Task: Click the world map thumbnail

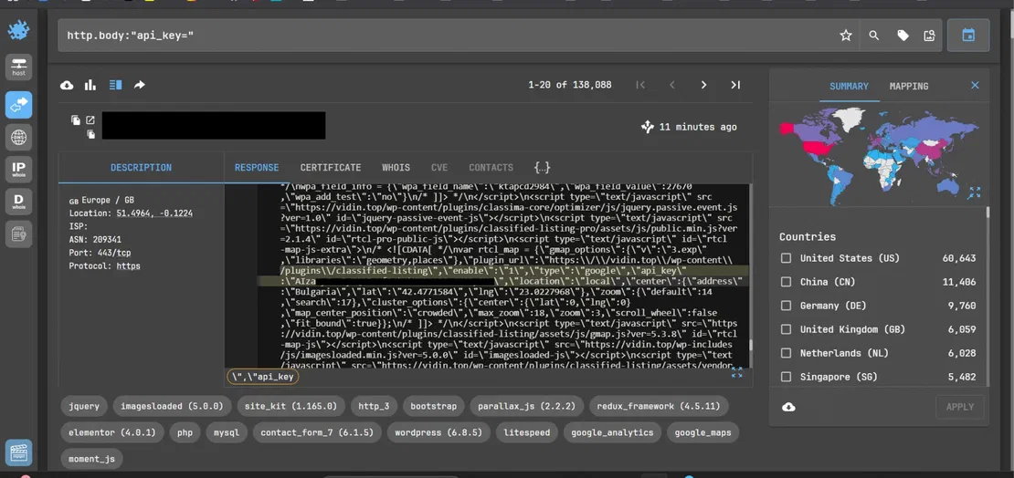Action: tap(878, 155)
